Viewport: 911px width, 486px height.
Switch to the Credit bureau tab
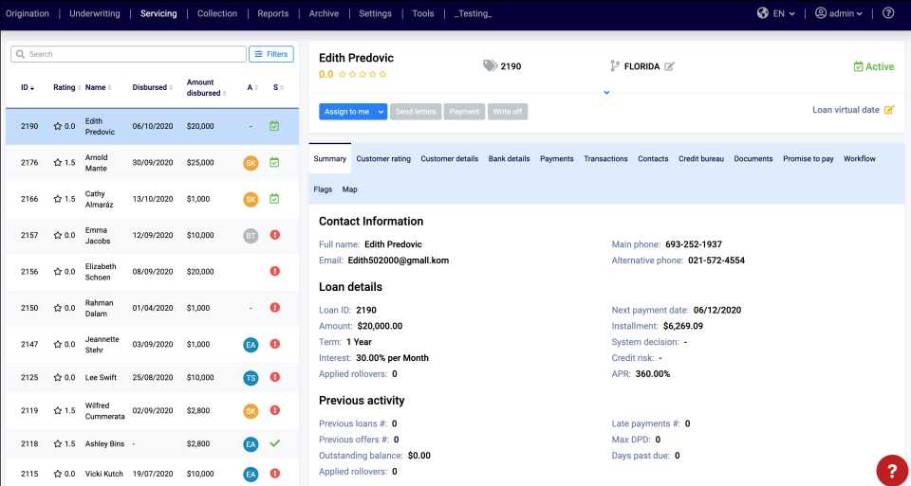[701, 158]
